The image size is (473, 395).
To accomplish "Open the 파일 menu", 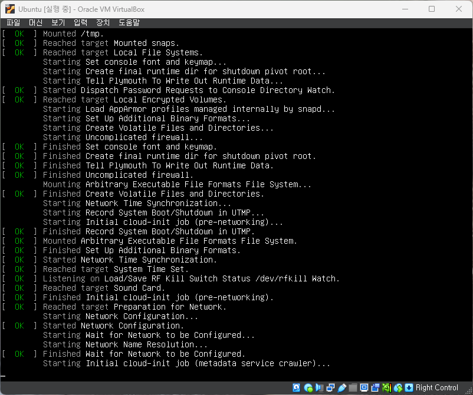I will [x=14, y=22].
